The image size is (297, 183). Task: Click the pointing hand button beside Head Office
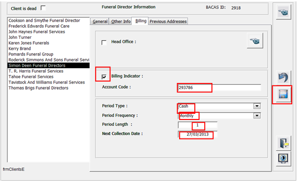pyautogui.click(x=255, y=41)
